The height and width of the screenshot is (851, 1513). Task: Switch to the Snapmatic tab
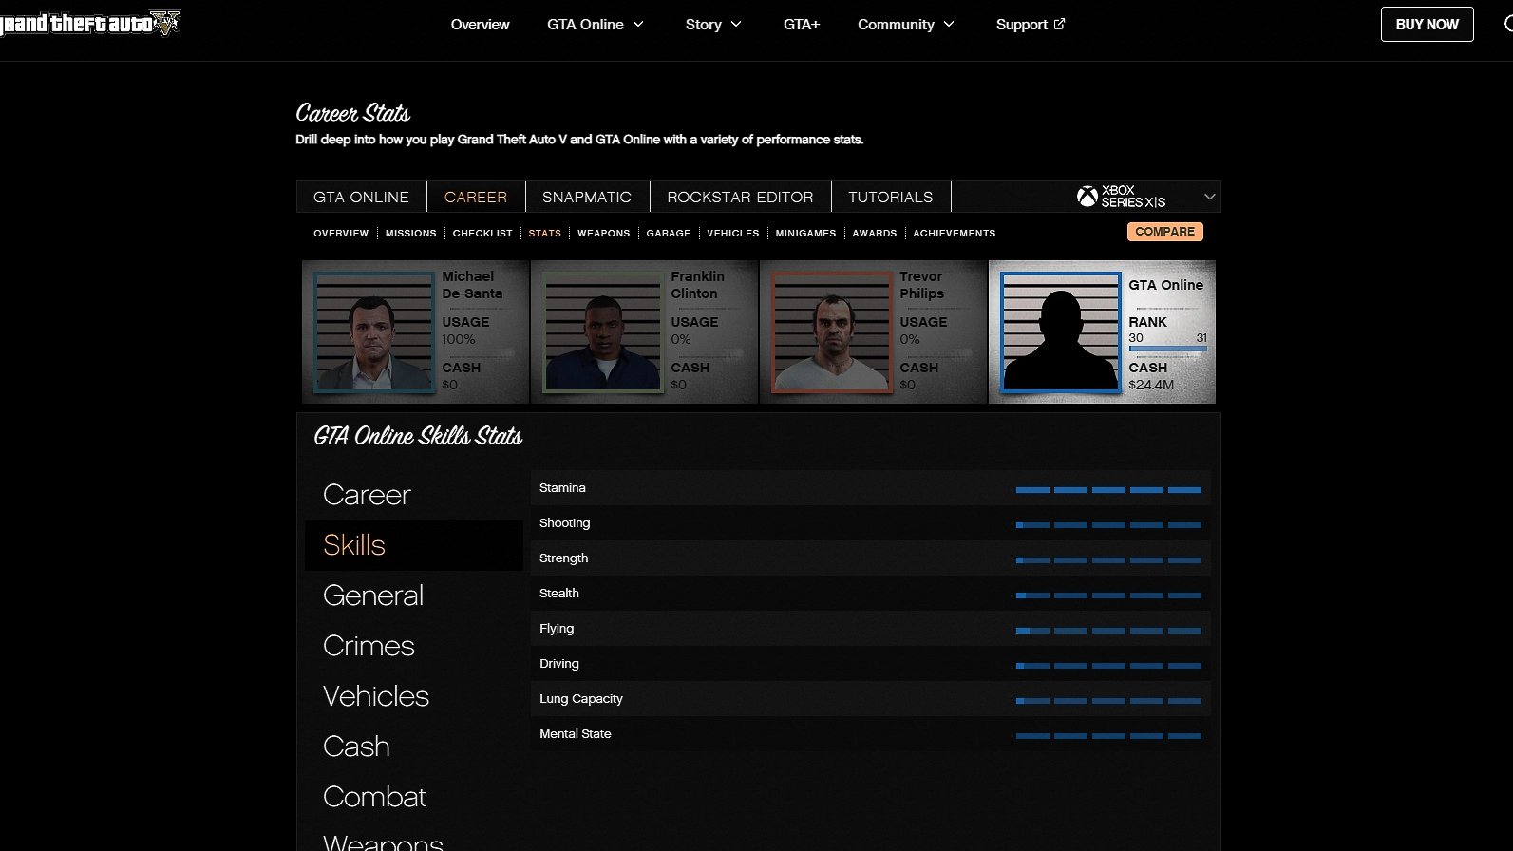pyautogui.click(x=586, y=197)
